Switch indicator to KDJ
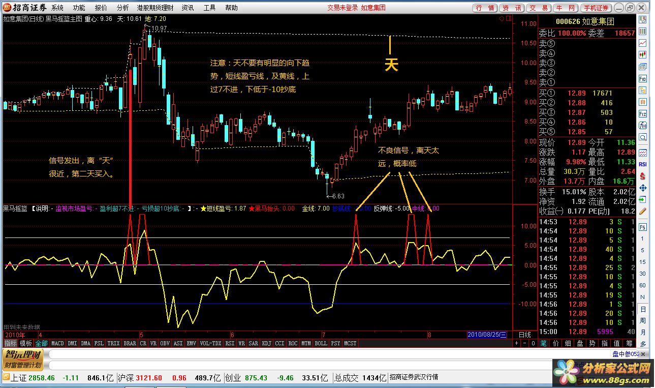 [x=266, y=343]
